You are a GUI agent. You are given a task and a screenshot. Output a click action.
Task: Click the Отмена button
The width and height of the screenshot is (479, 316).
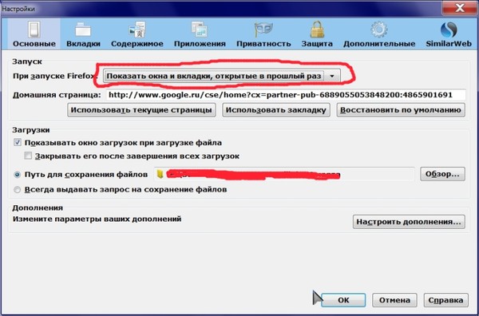(x=394, y=300)
